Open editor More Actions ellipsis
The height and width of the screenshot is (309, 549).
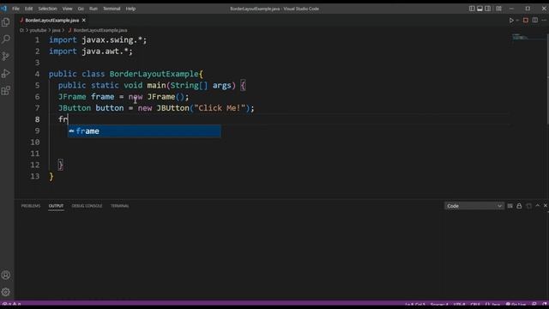click(544, 21)
